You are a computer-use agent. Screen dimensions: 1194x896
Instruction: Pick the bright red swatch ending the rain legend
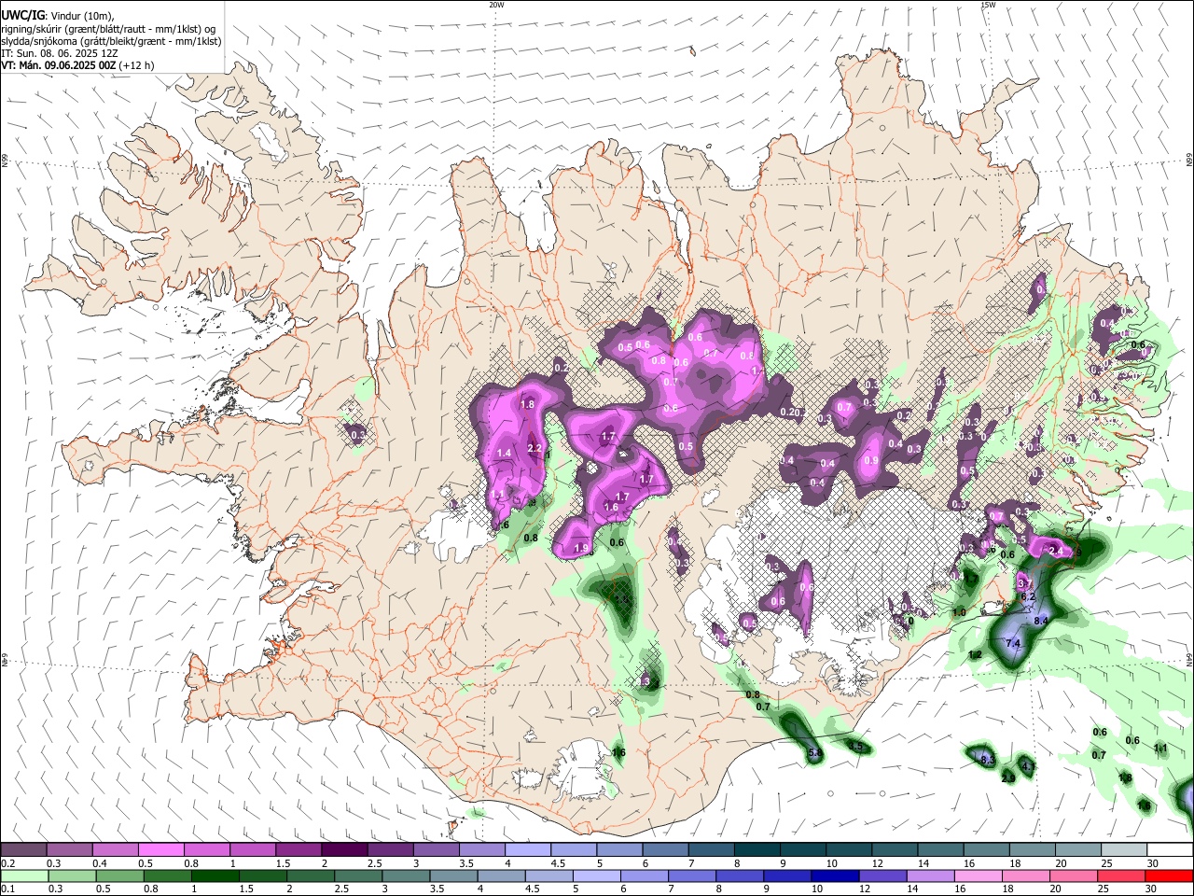point(1169,876)
